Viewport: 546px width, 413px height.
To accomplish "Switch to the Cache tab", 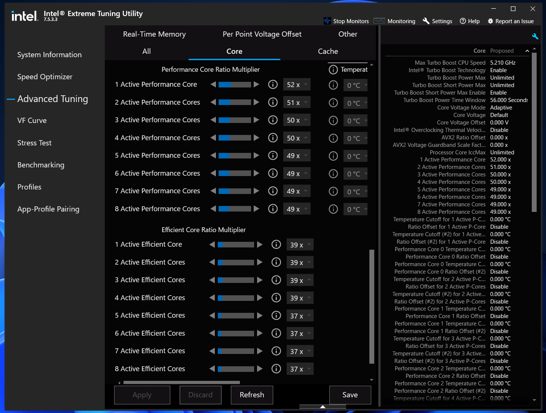I will click(x=328, y=51).
